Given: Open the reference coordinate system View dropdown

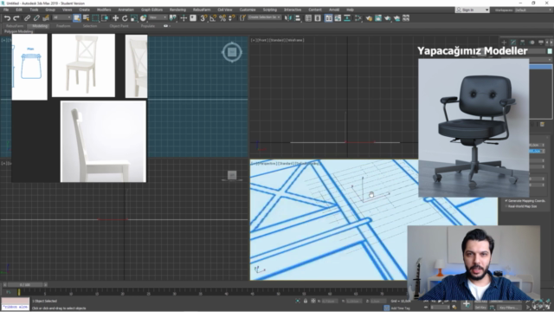Looking at the screenshot, I should tap(158, 17).
